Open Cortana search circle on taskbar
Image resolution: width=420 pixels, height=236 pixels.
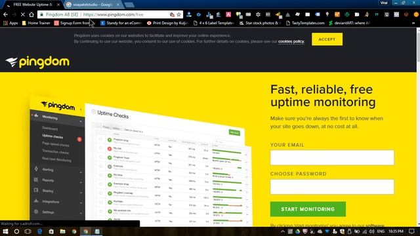(x=16, y=231)
